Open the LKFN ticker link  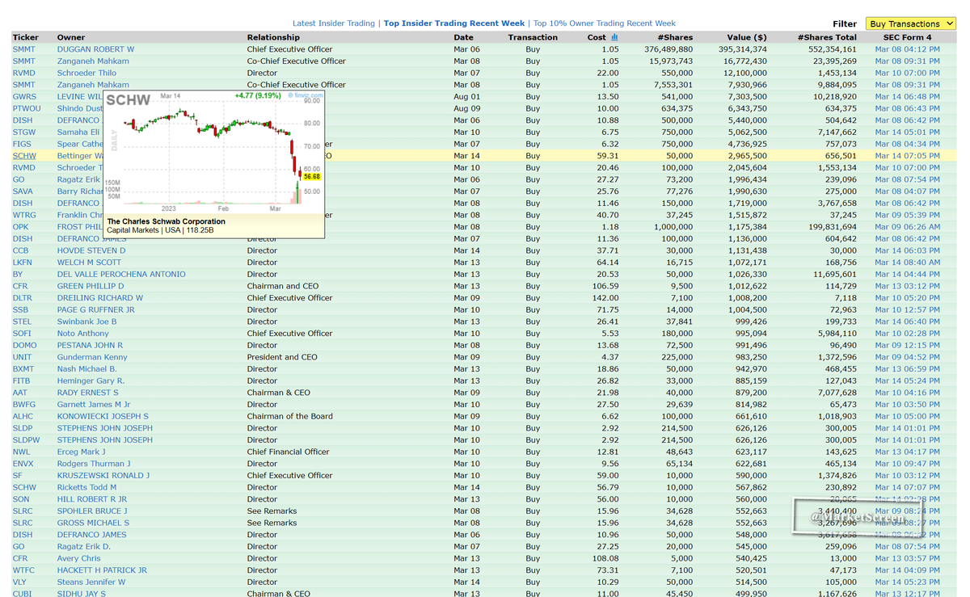tap(23, 263)
